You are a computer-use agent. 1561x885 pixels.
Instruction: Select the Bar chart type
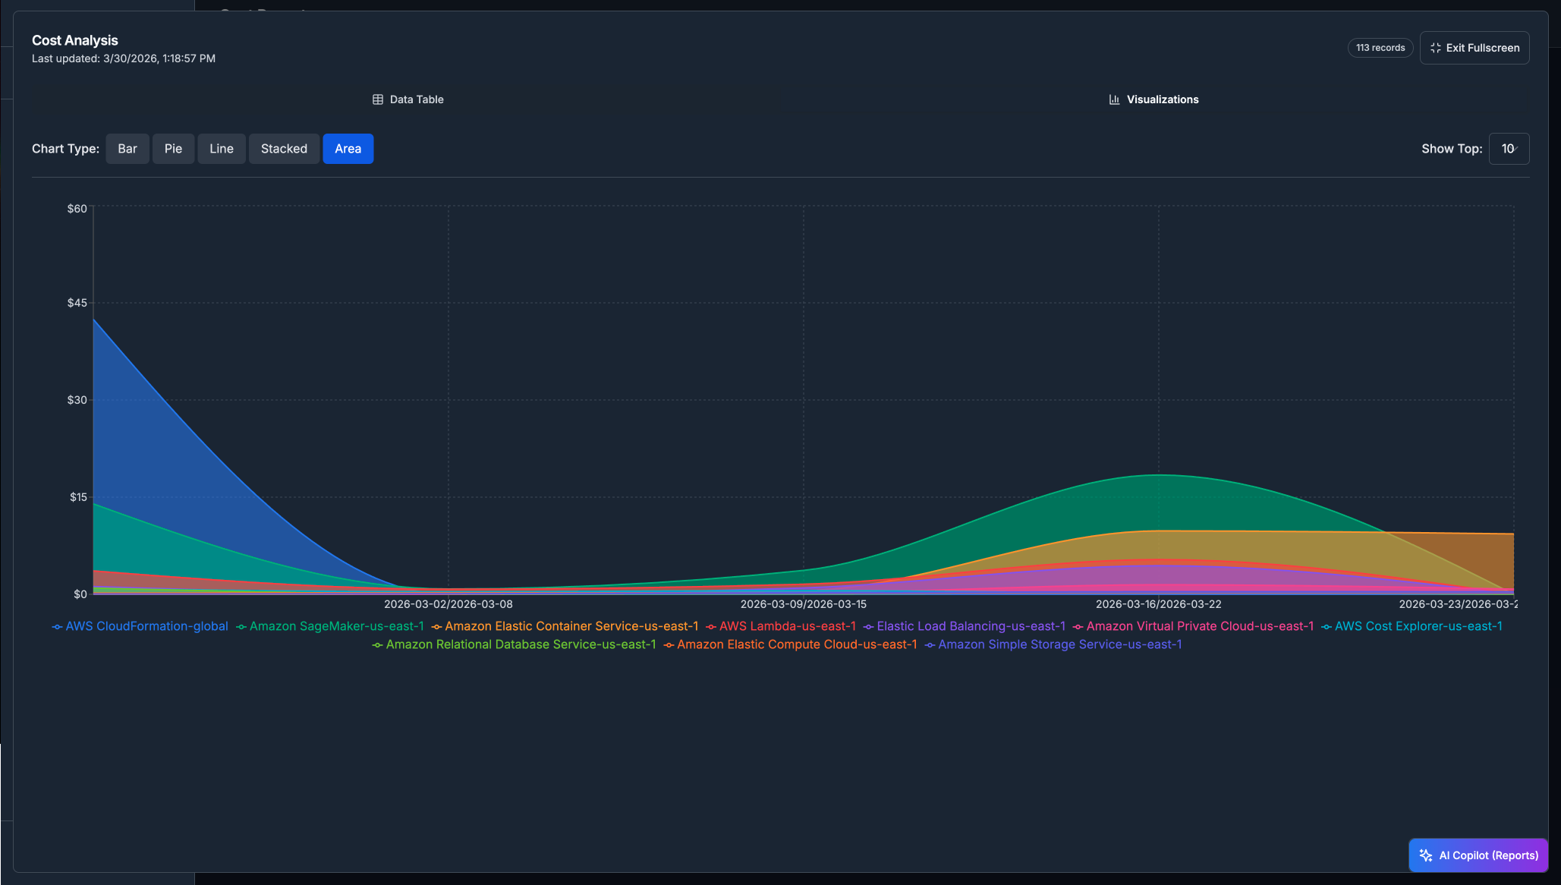pyautogui.click(x=127, y=149)
